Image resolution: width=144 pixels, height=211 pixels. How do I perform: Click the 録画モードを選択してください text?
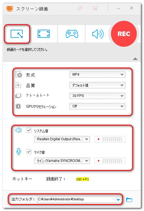point(27,50)
